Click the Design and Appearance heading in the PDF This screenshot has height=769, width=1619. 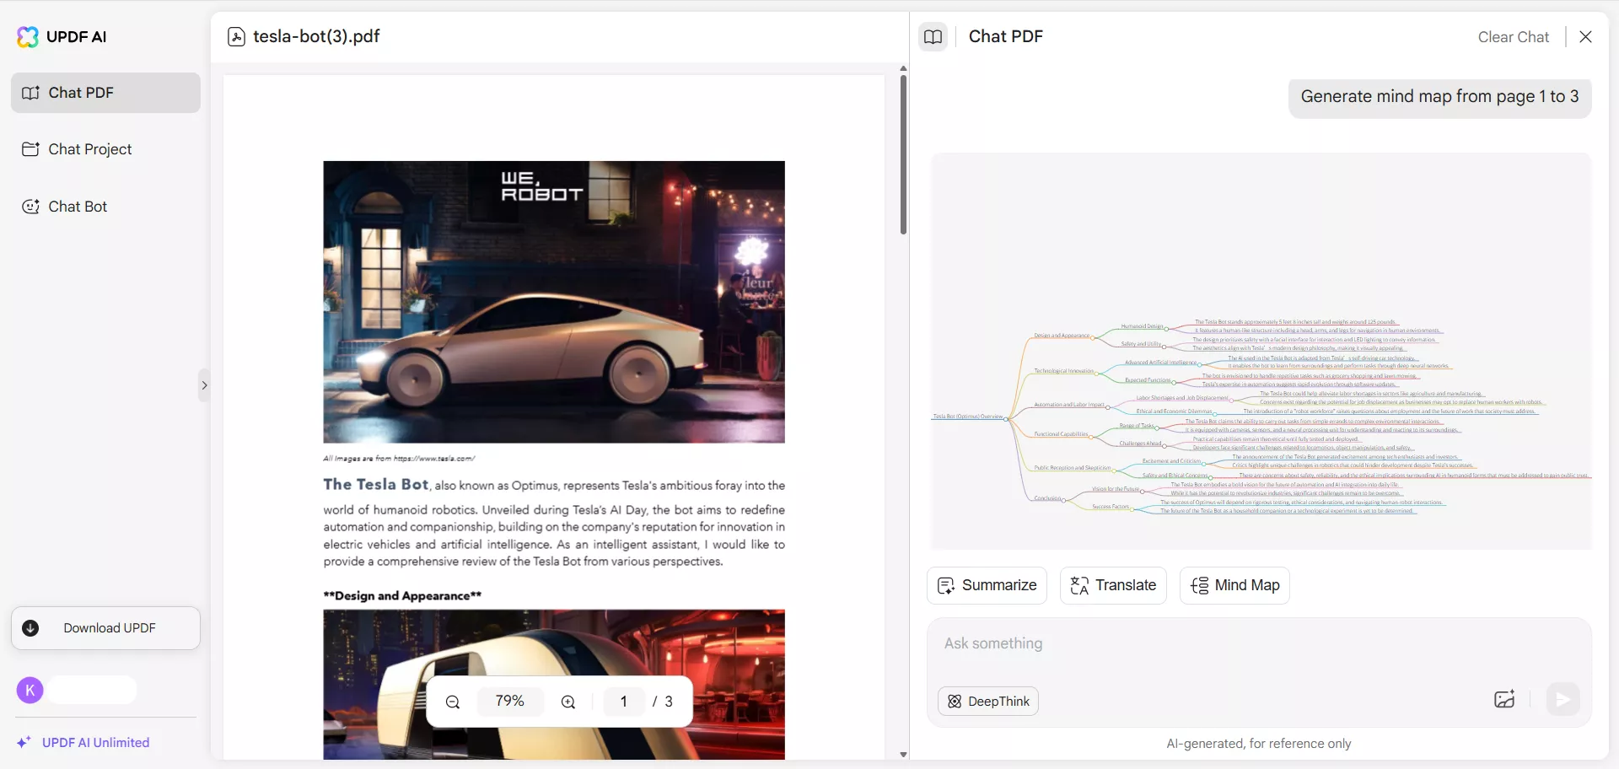coord(402,596)
